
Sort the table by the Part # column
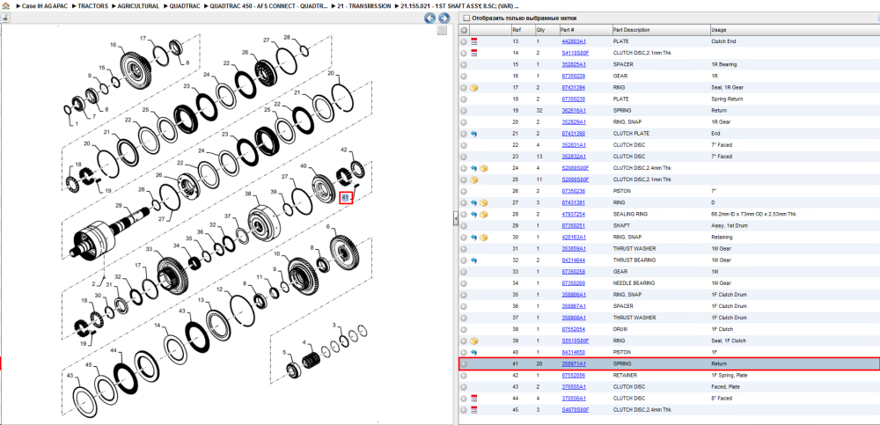click(585, 30)
